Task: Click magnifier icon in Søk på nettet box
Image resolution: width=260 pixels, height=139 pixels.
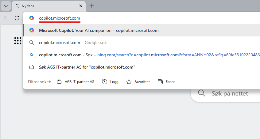Action: pyautogui.click(x=201, y=93)
